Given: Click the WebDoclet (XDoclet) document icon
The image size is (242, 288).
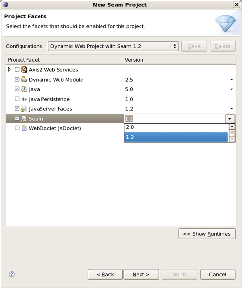Looking at the screenshot, I should click(24, 128).
